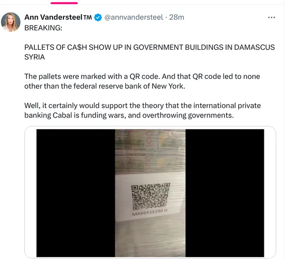The width and height of the screenshot is (286, 260).
Task: Open the three-dot more options menu
Action: click(x=271, y=18)
